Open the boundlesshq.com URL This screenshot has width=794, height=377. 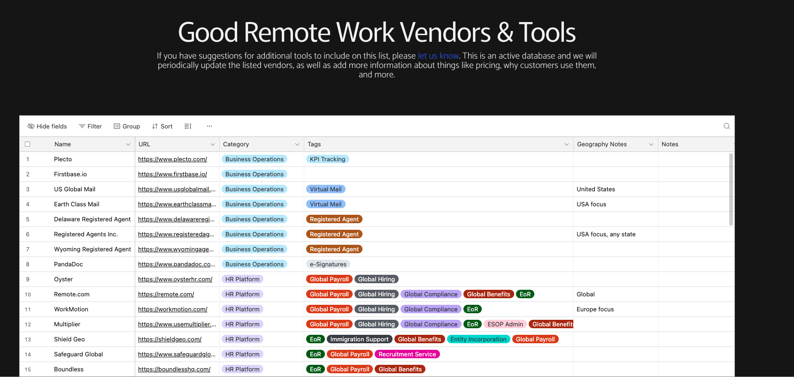[x=174, y=369]
